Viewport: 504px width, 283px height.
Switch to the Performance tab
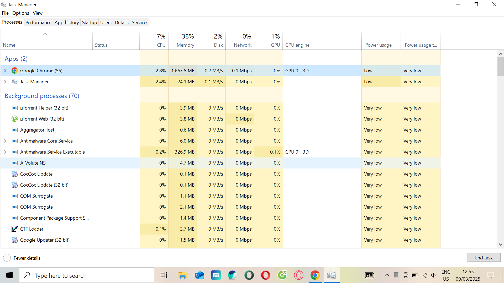[38, 23]
